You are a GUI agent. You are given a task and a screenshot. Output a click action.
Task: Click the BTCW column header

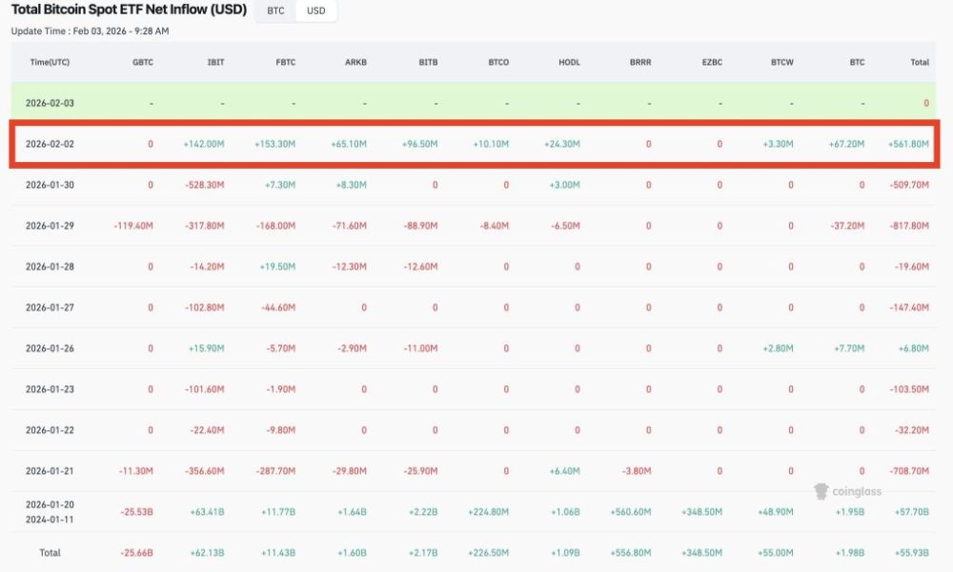point(782,61)
